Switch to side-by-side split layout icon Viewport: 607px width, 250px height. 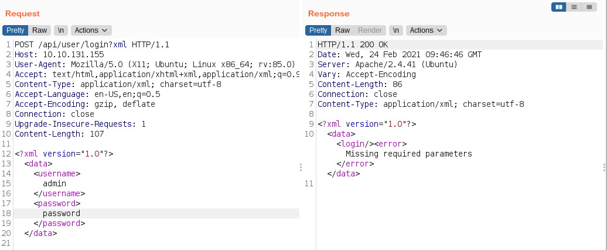558,7
